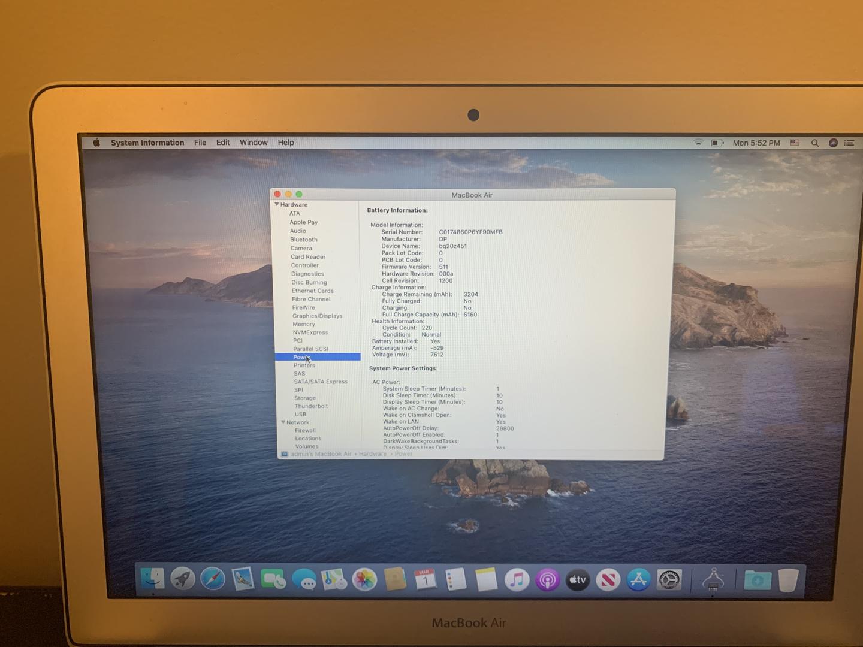
Task: Open Siri from menu bar
Action: tap(833, 143)
